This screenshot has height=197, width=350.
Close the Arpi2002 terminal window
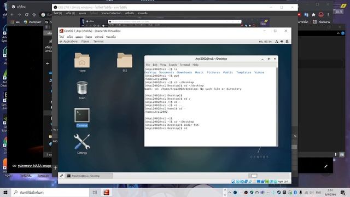[x=275, y=59]
